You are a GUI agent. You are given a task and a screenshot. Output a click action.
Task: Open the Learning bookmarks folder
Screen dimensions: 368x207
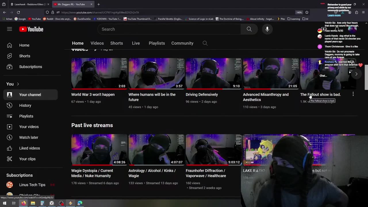click(294, 19)
